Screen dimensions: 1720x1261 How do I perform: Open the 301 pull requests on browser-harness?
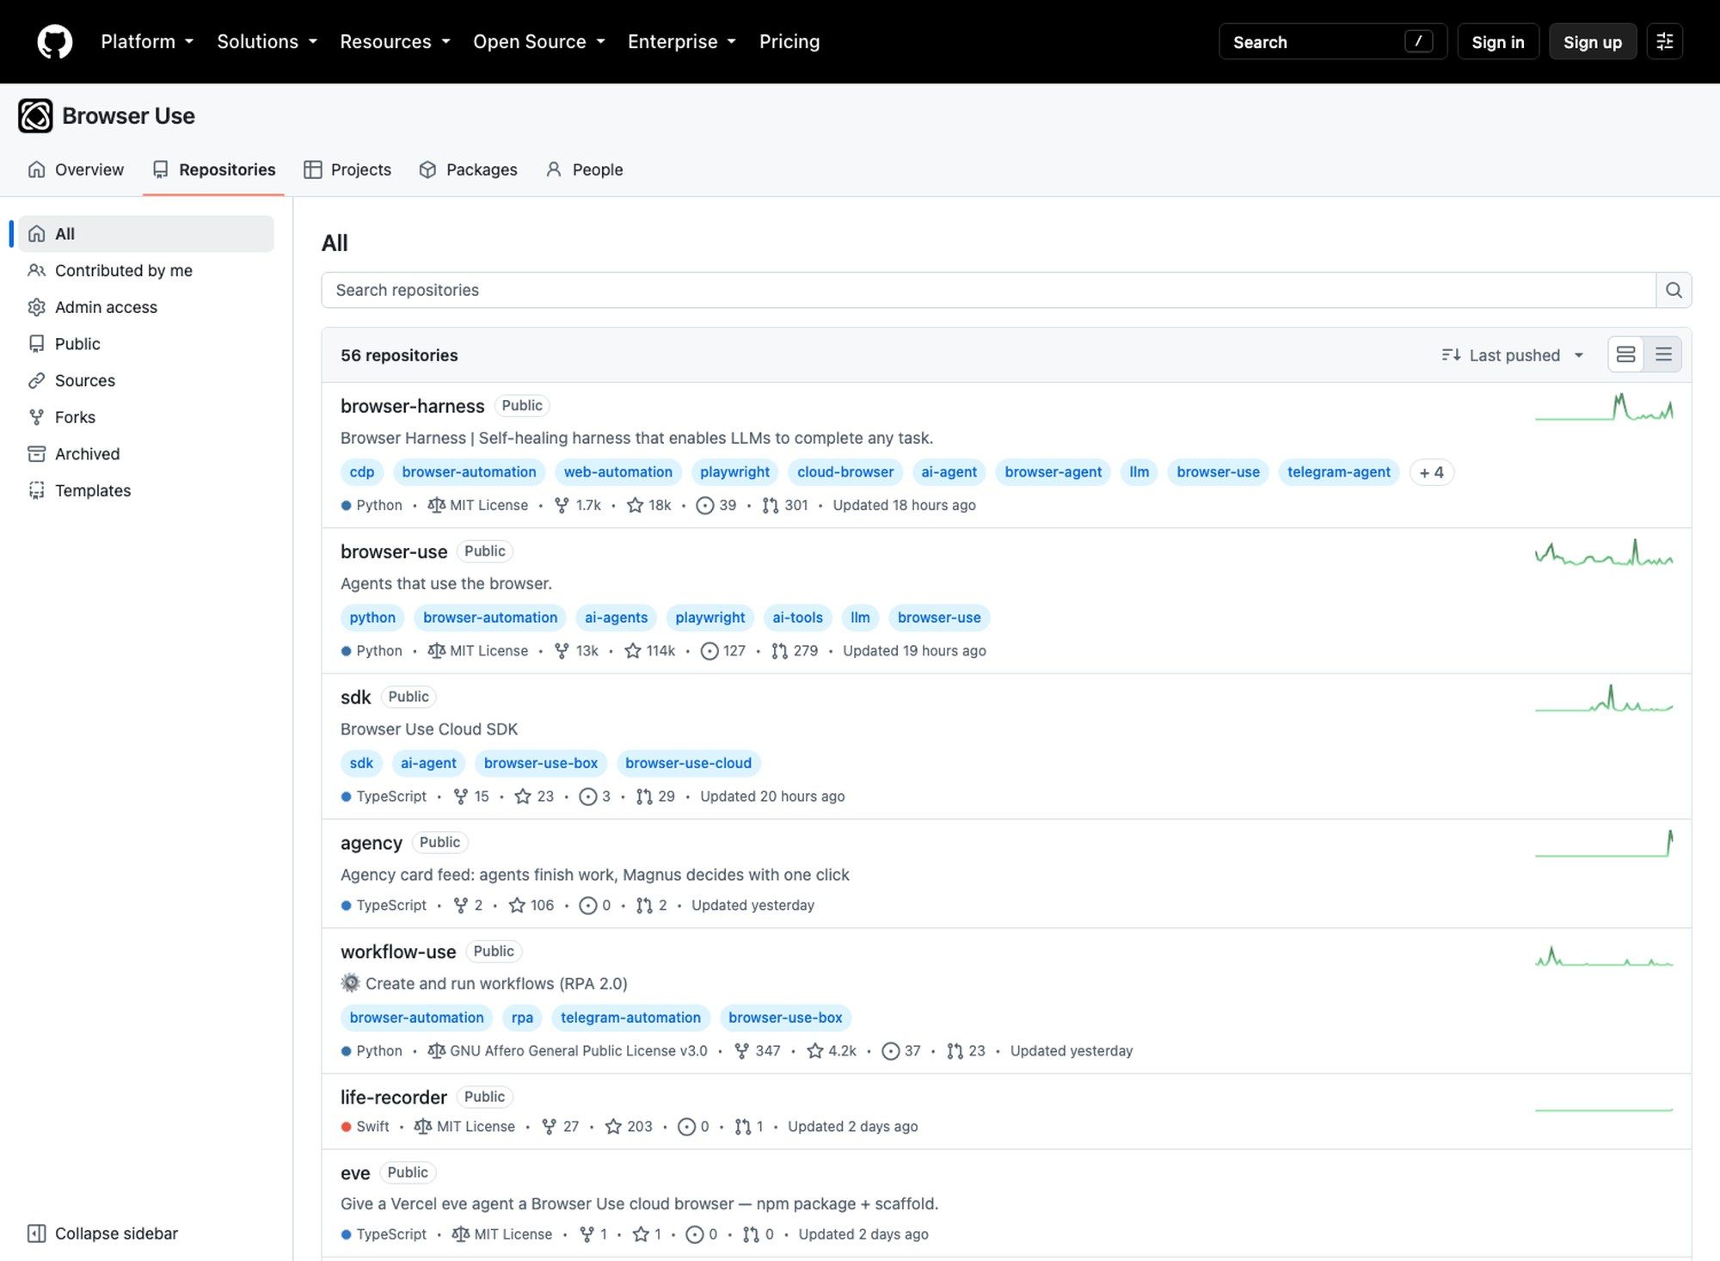point(785,505)
